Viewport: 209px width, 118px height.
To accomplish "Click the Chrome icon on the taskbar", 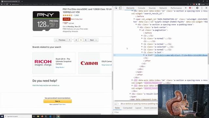I will point(58,116).
